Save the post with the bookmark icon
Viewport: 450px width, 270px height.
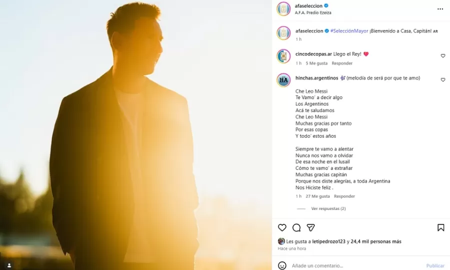point(441,227)
